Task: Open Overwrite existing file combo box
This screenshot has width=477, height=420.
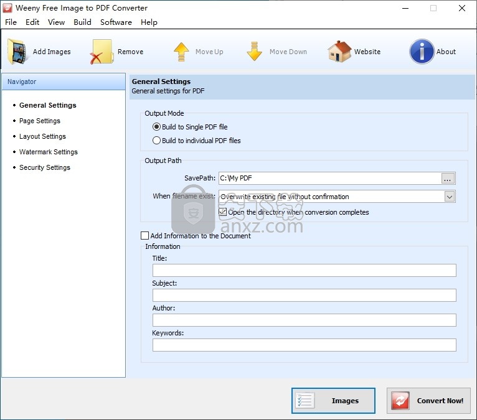Action: pos(337,197)
